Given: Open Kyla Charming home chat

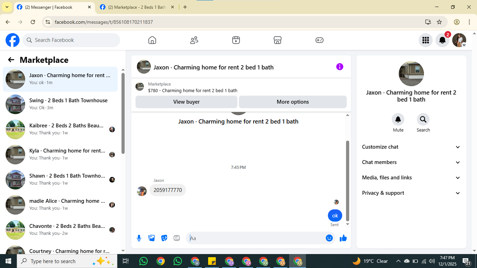Looking at the screenshot, I should tap(60, 154).
